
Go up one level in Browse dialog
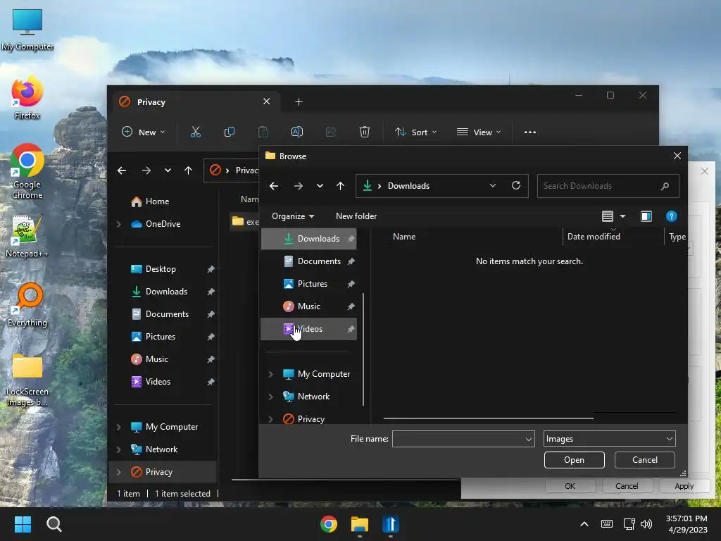[x=340, y=186]
